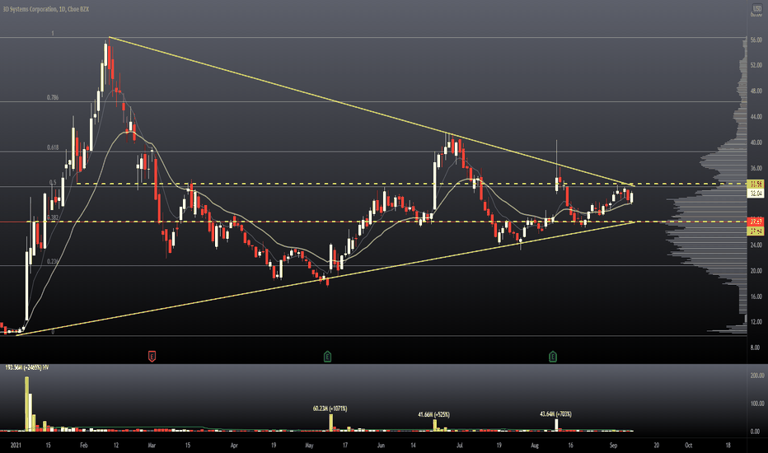The image size is (768, 453).
Task: Click the Sep label on time axis
Action: tap(613, 445)
